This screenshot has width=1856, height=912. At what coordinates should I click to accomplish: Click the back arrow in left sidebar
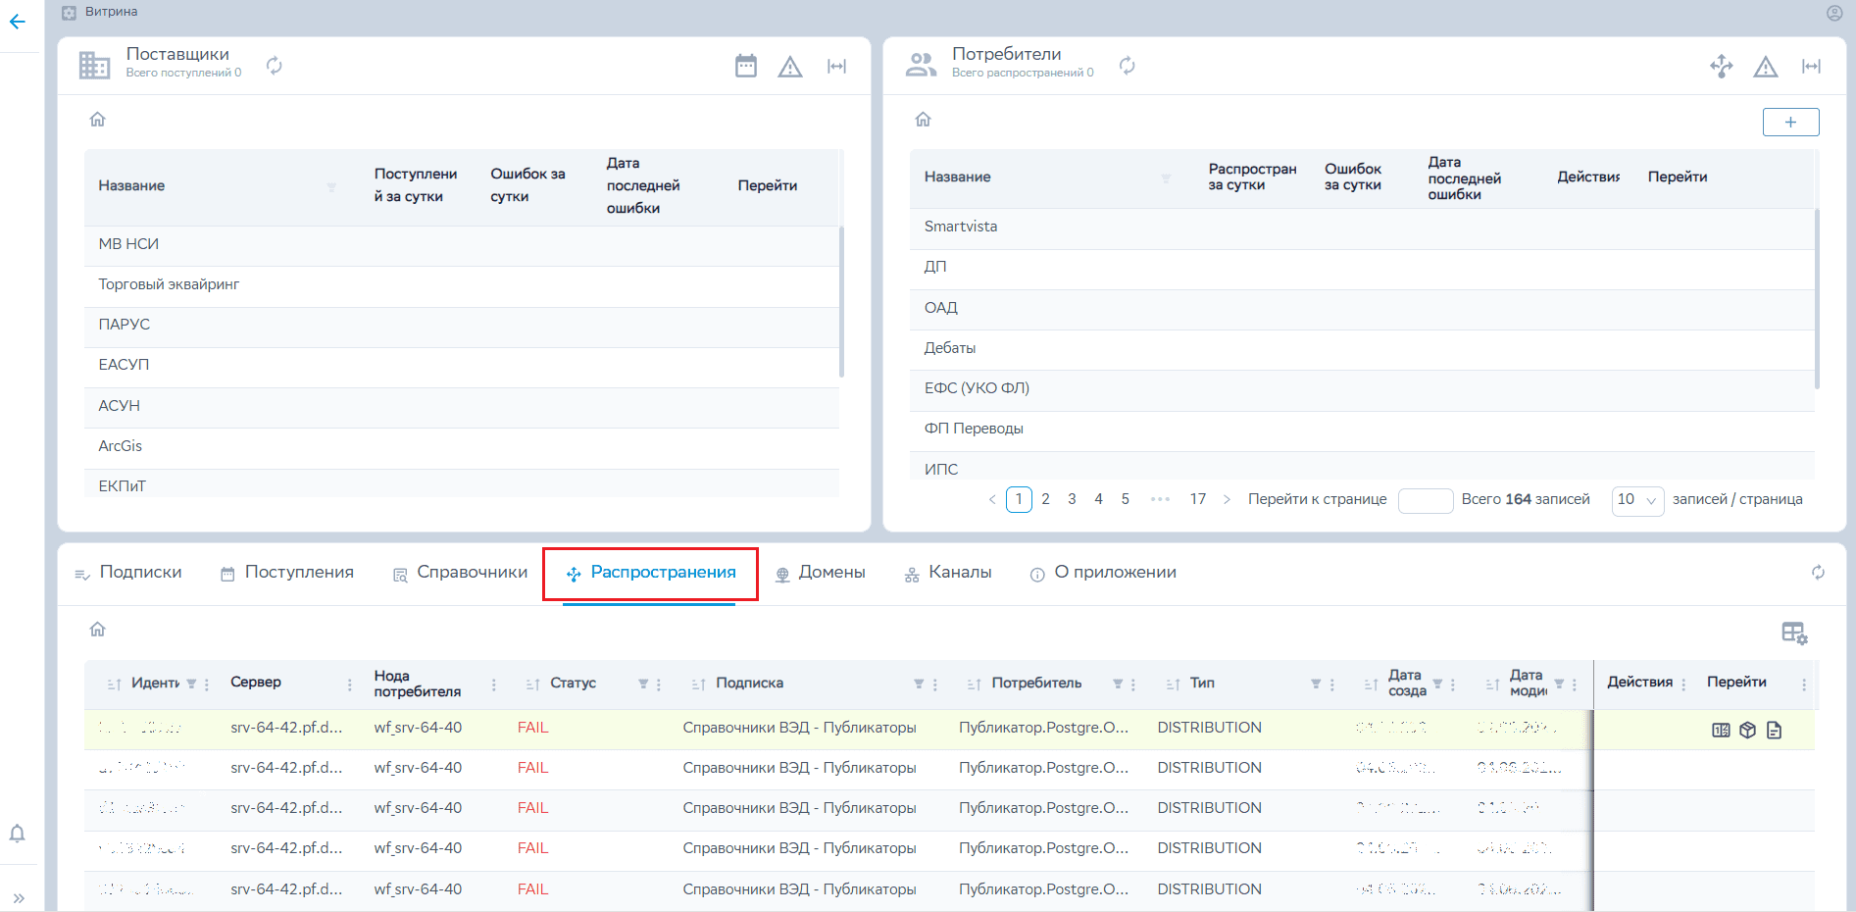[x=18, y=22]
